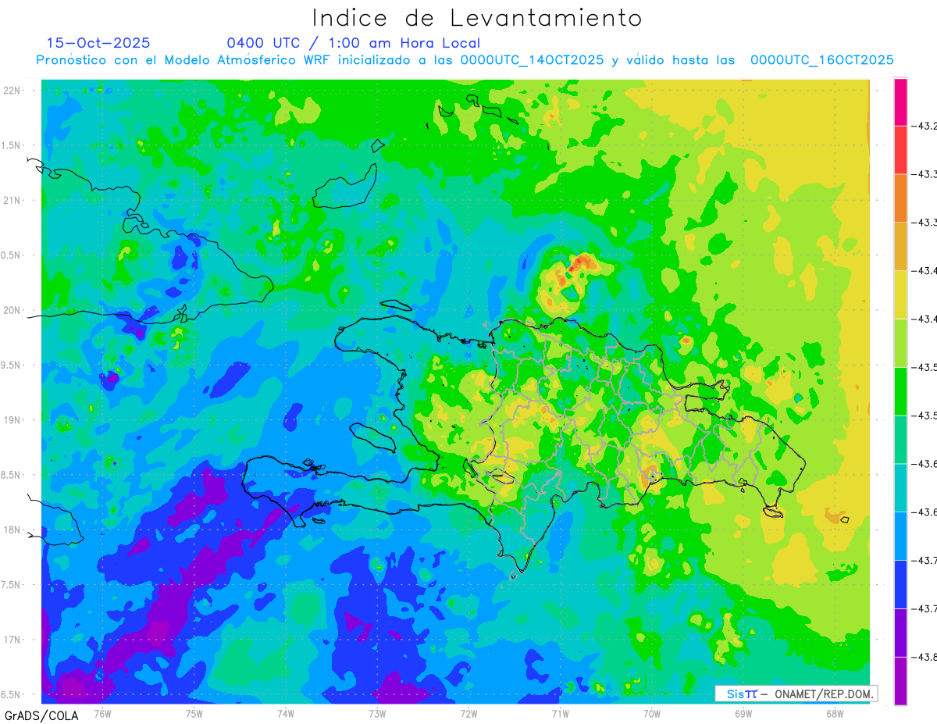This screenshot has height=724, width=937.
Task: Click the Sistt logo text in attribution box
Action: pyautogui.click(x=741, y=694)
